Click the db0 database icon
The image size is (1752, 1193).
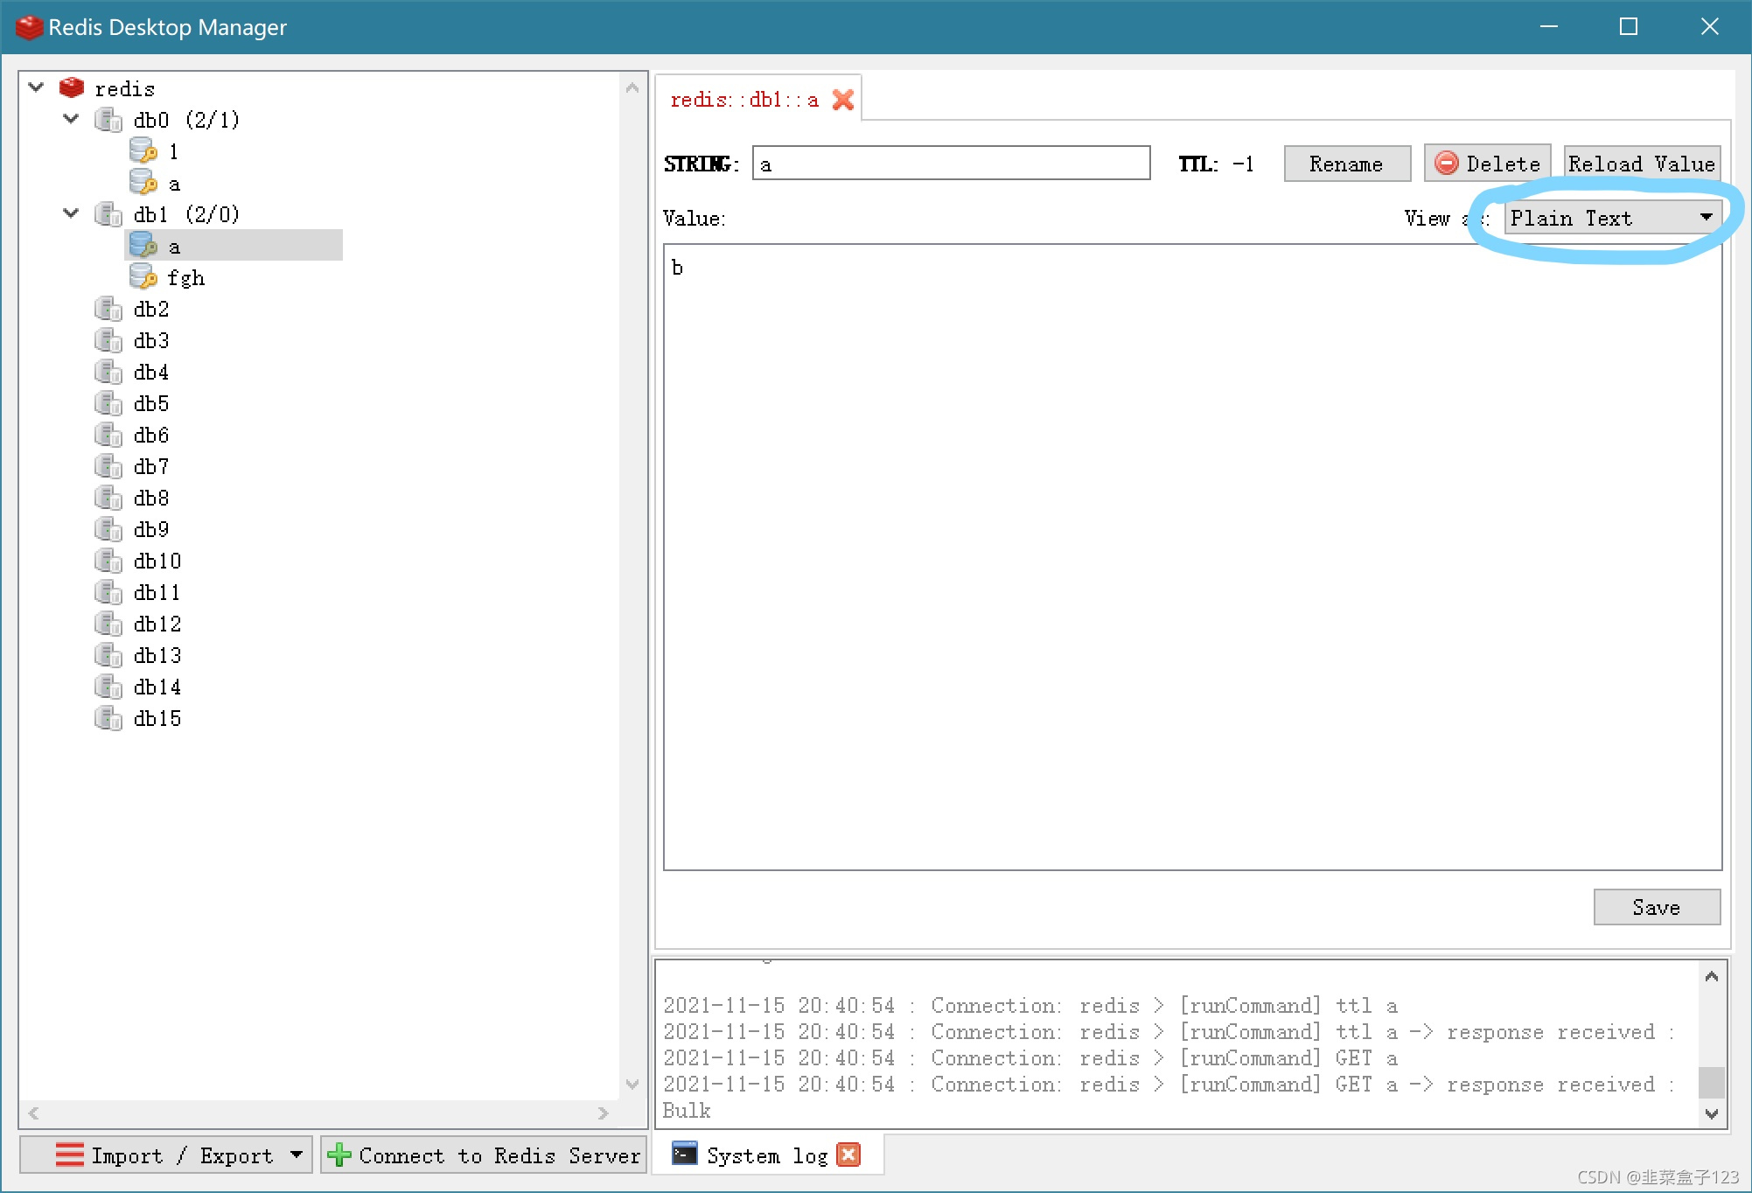[108, 120]
